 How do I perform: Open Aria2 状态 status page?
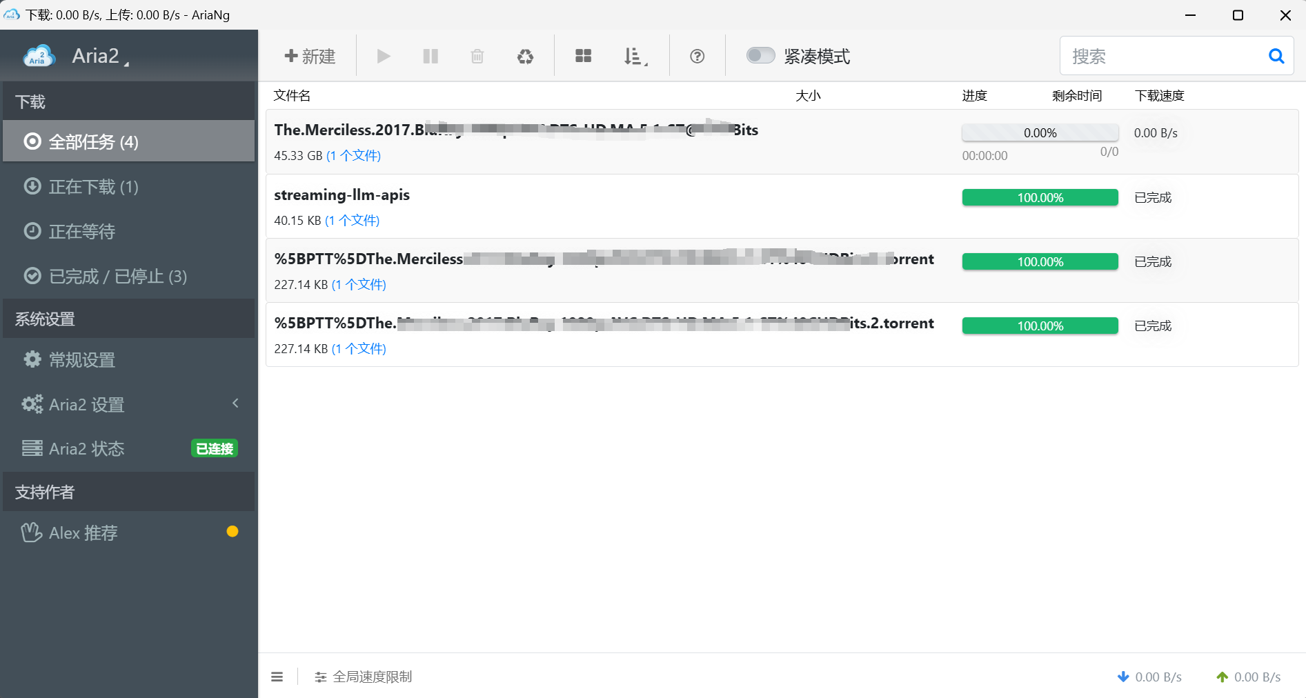click(x=86, y=449)
